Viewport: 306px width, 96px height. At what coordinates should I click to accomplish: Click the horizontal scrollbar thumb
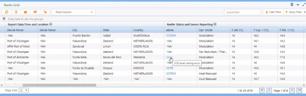click(x=59, y=85)
